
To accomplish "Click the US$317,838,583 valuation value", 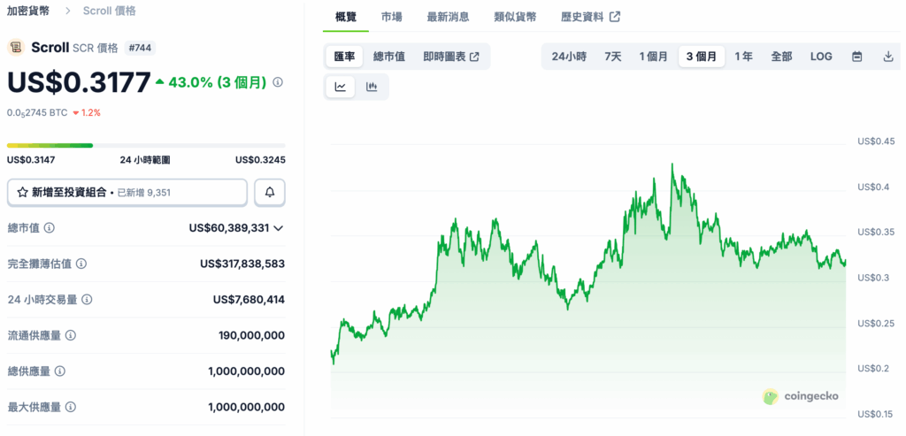I will (242, 264).
